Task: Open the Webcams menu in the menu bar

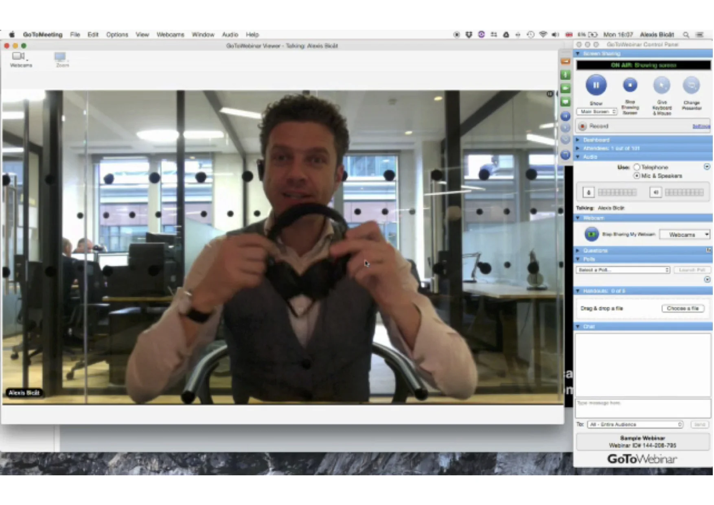Action: pyautogui.click(x=171, y=35)
